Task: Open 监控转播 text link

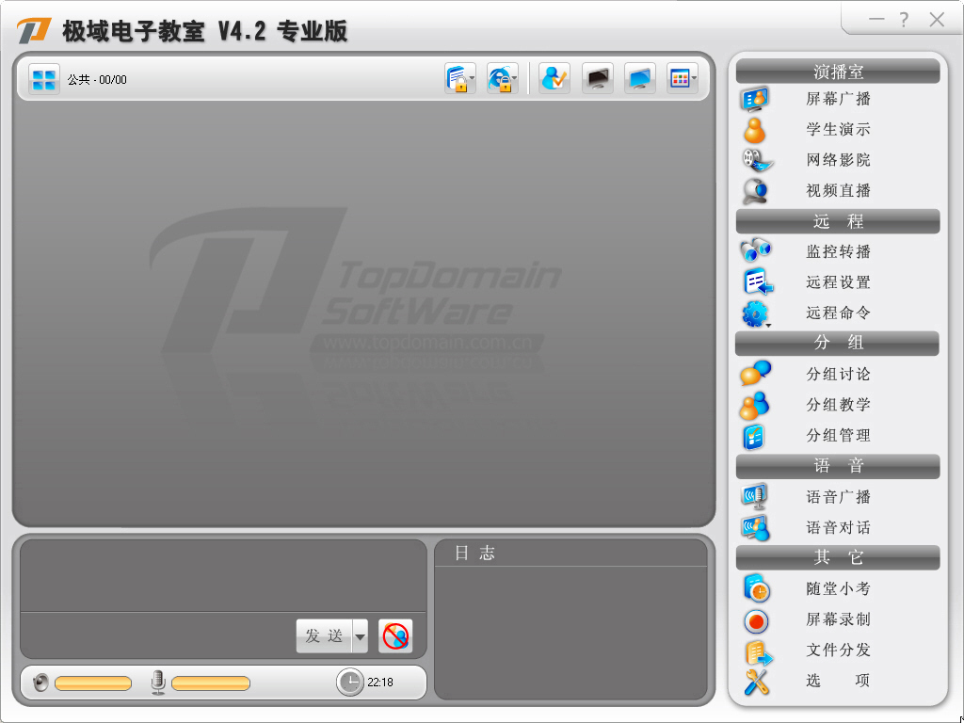Action: click(x=838, y=251)
